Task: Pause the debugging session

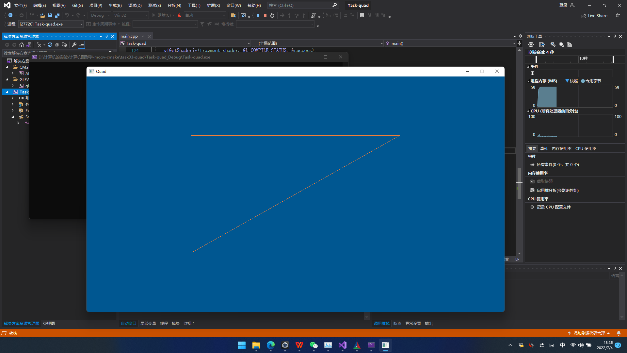Action: pos(258,15)
